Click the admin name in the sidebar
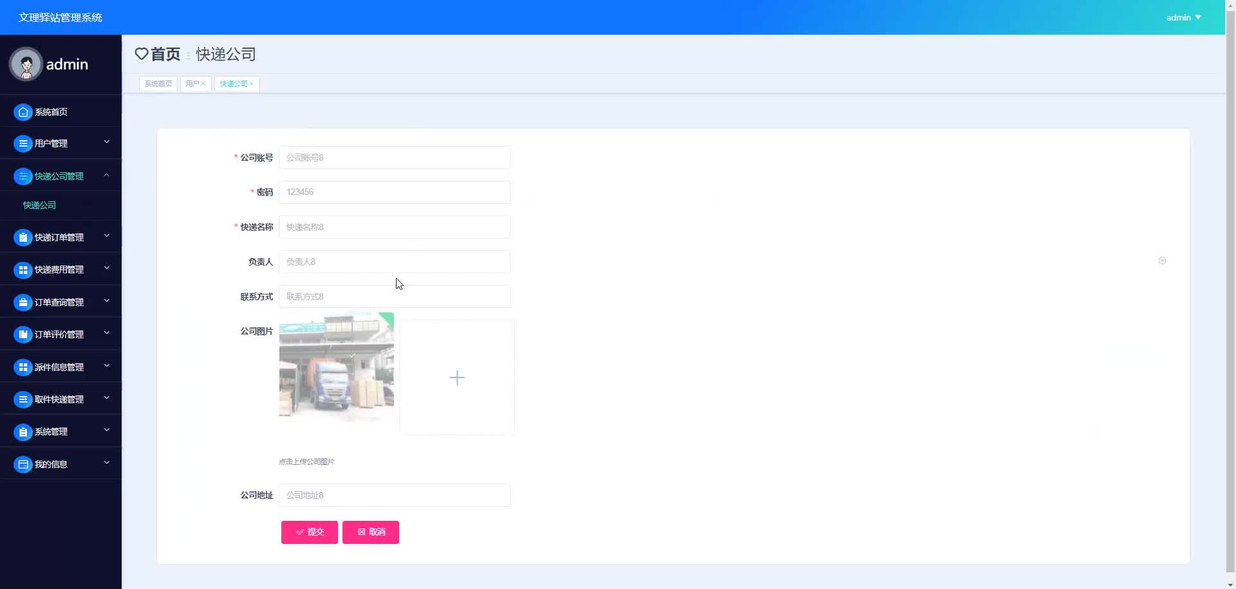1236x589 pixels. (x=67, y=64)
